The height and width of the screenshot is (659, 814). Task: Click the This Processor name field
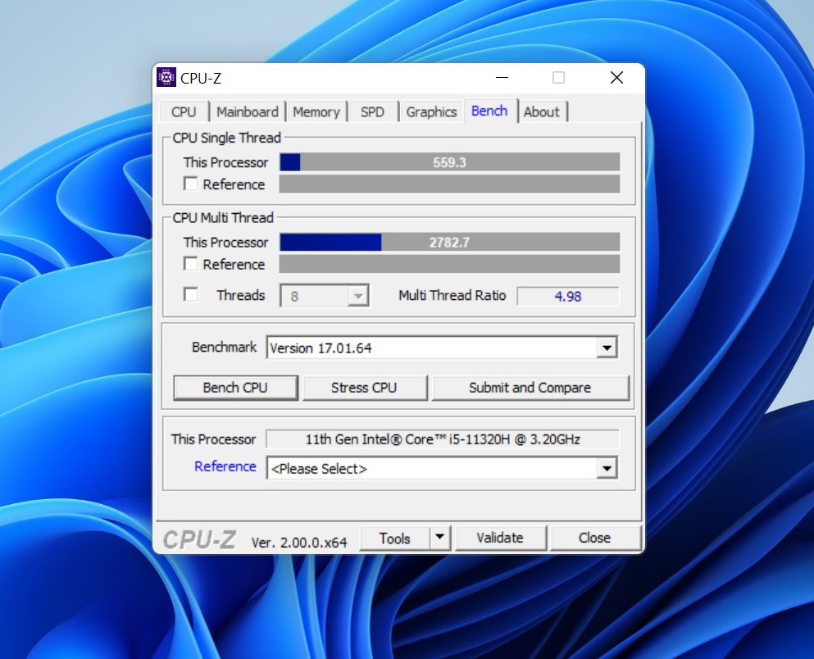point(443,439)
